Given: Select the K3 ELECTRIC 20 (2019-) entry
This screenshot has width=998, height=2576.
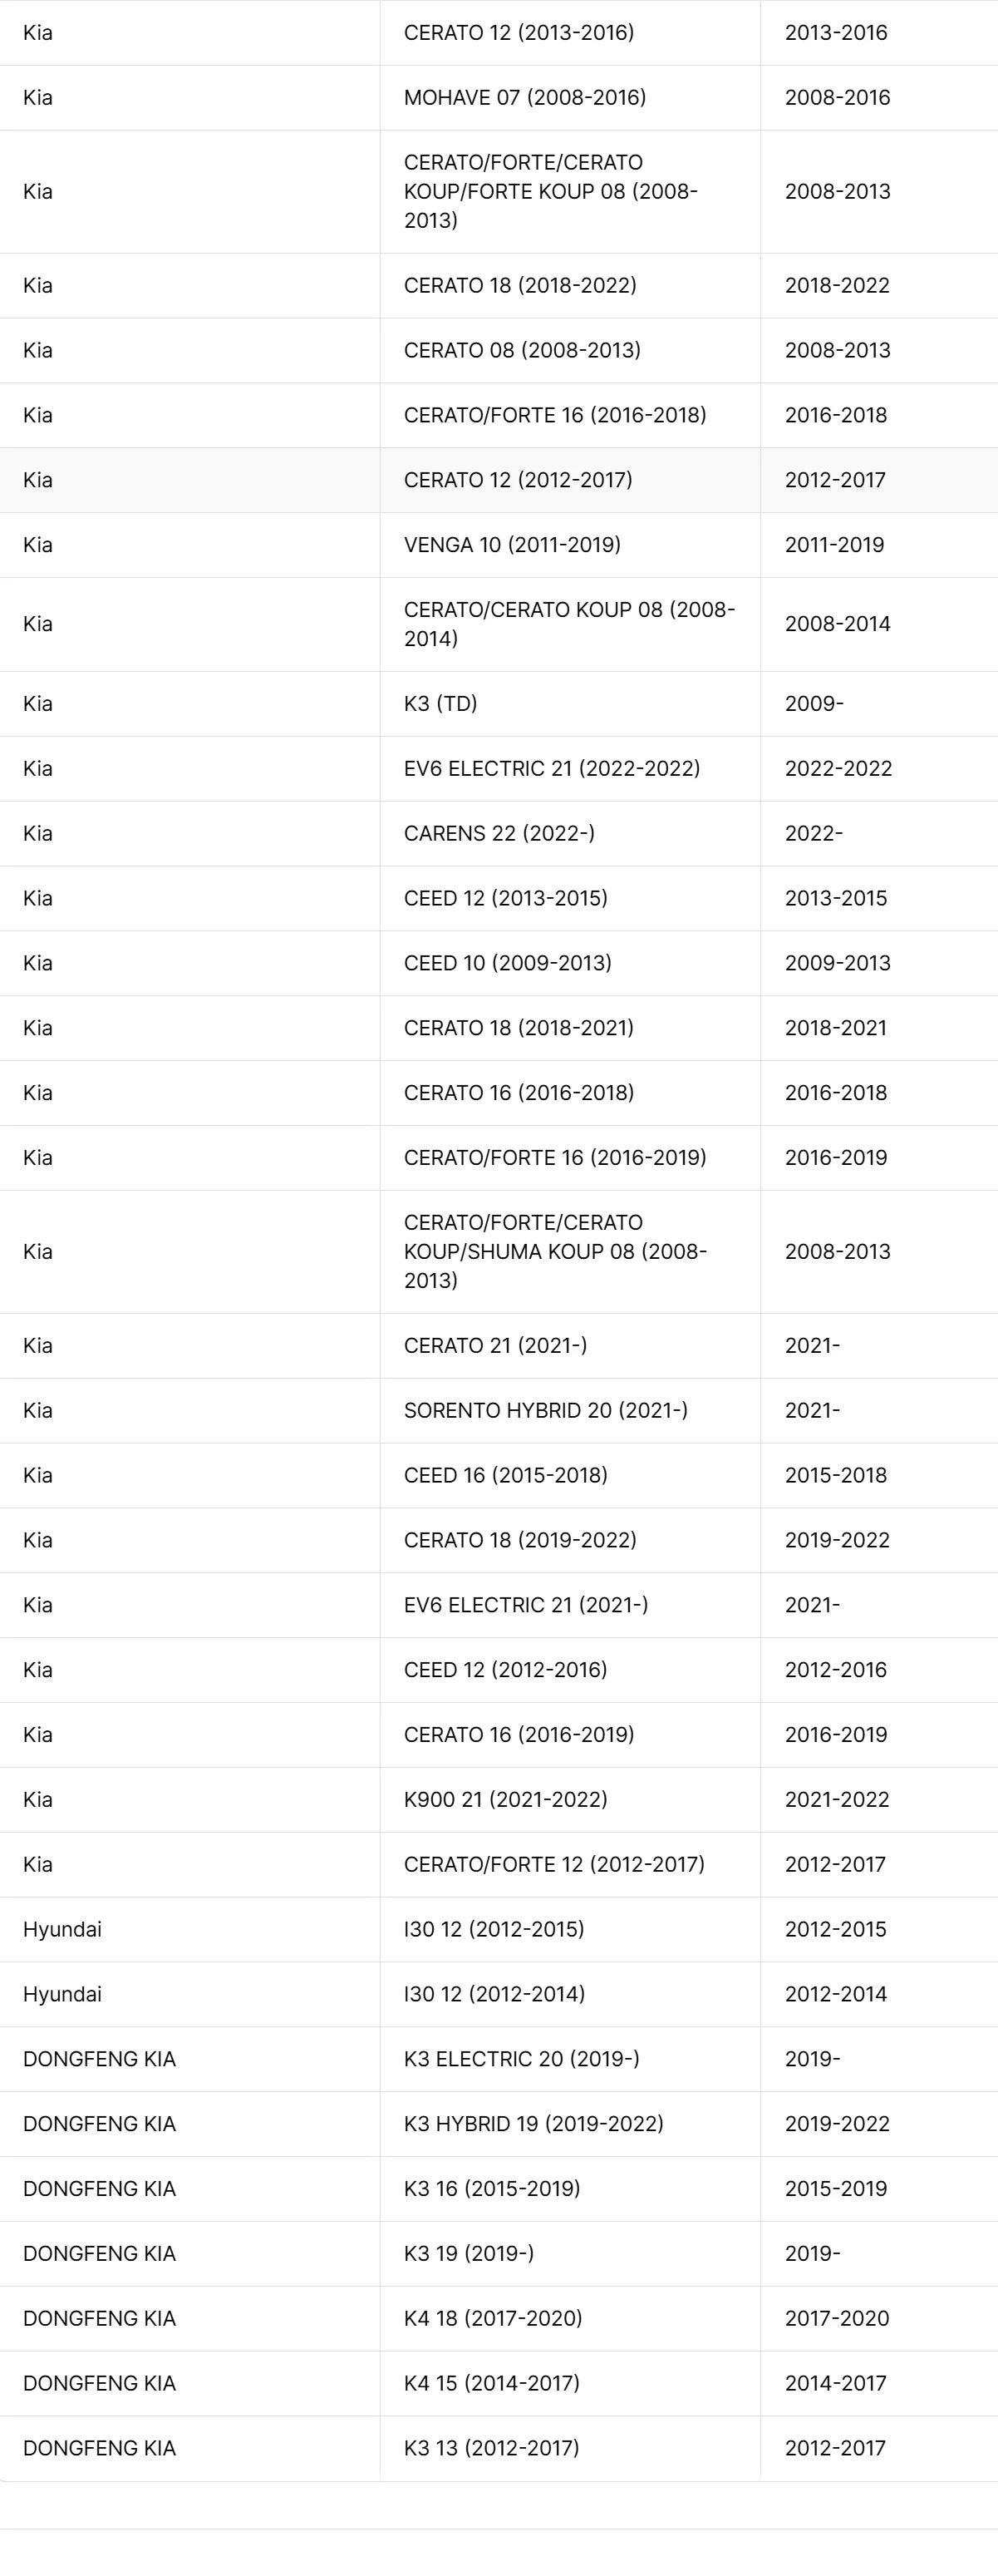Looking at the screenshot, I should point(522,2058).
